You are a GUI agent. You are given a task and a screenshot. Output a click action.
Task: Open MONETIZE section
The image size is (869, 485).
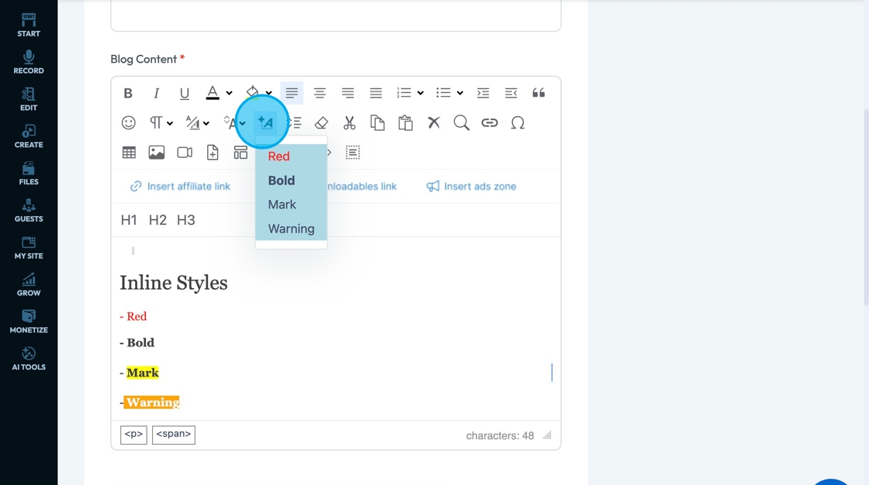(29, 322)
